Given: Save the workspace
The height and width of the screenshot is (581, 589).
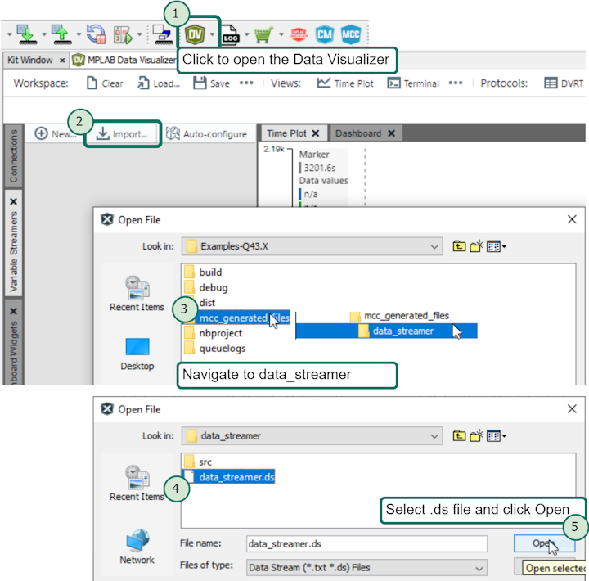Looking at the screenshot, I should tap(212, 83).
